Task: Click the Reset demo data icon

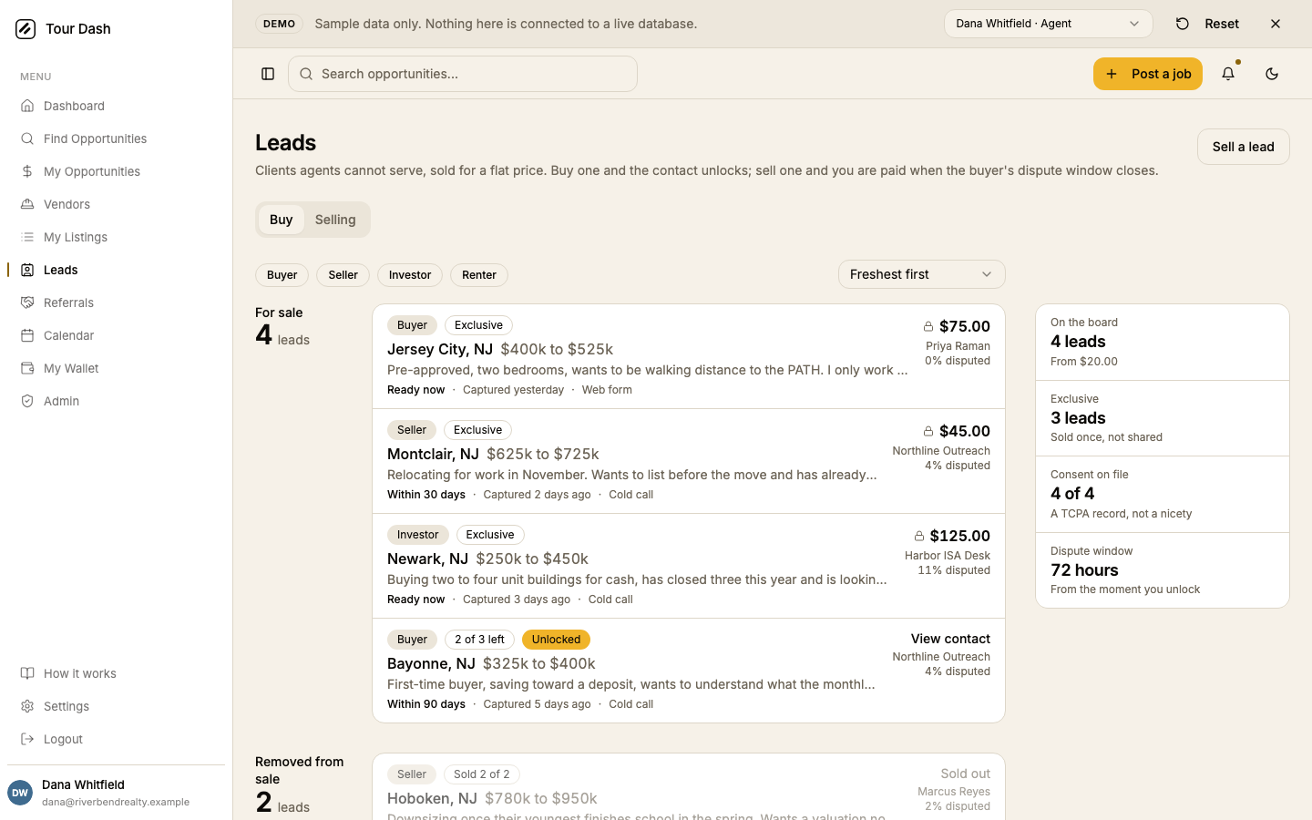Action: 1183,24
